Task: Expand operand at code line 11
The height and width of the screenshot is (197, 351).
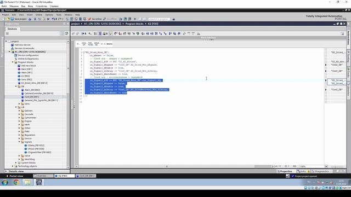Action: click(x=326, y=80)
